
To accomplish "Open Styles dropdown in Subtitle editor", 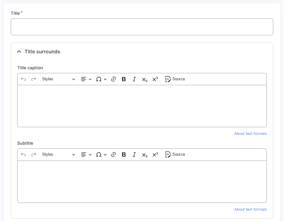I will tap(59, 154).
